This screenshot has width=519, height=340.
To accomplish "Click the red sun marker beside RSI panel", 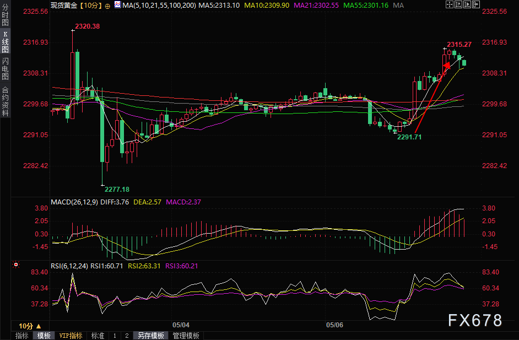I will pos(16,265).
